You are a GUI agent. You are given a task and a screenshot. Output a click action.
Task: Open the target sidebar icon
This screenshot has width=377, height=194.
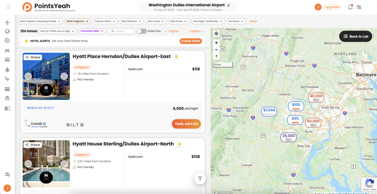click(7, 40)
